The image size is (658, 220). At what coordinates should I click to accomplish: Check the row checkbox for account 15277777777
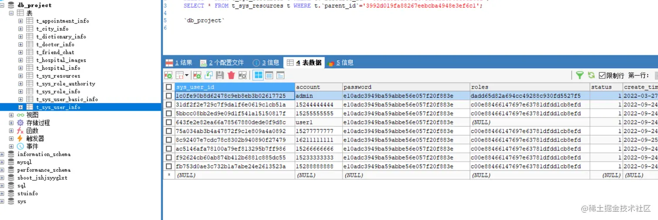pyautogui.click(x=169, y=131)
